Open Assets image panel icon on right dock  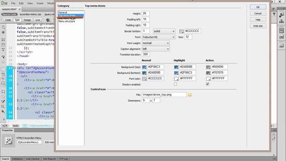[282, 37]
